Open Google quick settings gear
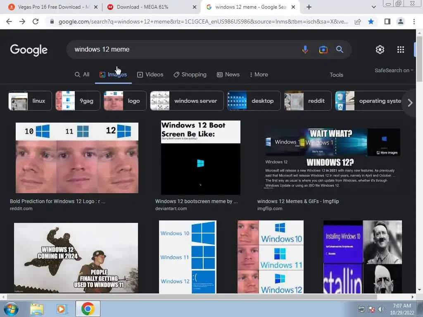 [380, 50]
